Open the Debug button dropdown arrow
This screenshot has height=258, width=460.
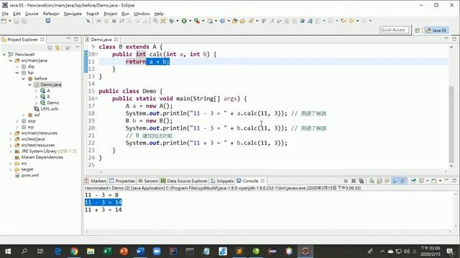tap(178, 21)
